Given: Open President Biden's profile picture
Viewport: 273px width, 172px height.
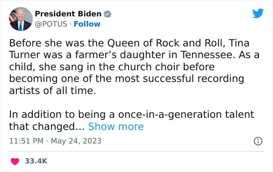Looking at the screenshot, I should point(20,19).
